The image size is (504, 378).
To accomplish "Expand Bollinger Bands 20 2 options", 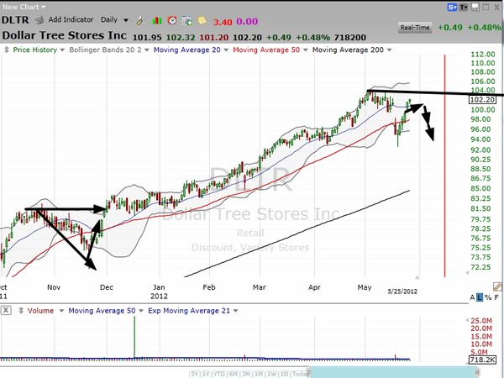I will (146, 50).
